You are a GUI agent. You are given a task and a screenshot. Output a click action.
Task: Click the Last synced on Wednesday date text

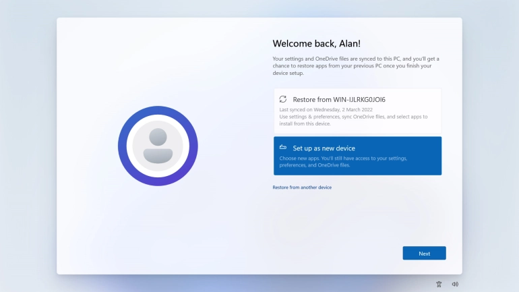(x=326, y=109)
